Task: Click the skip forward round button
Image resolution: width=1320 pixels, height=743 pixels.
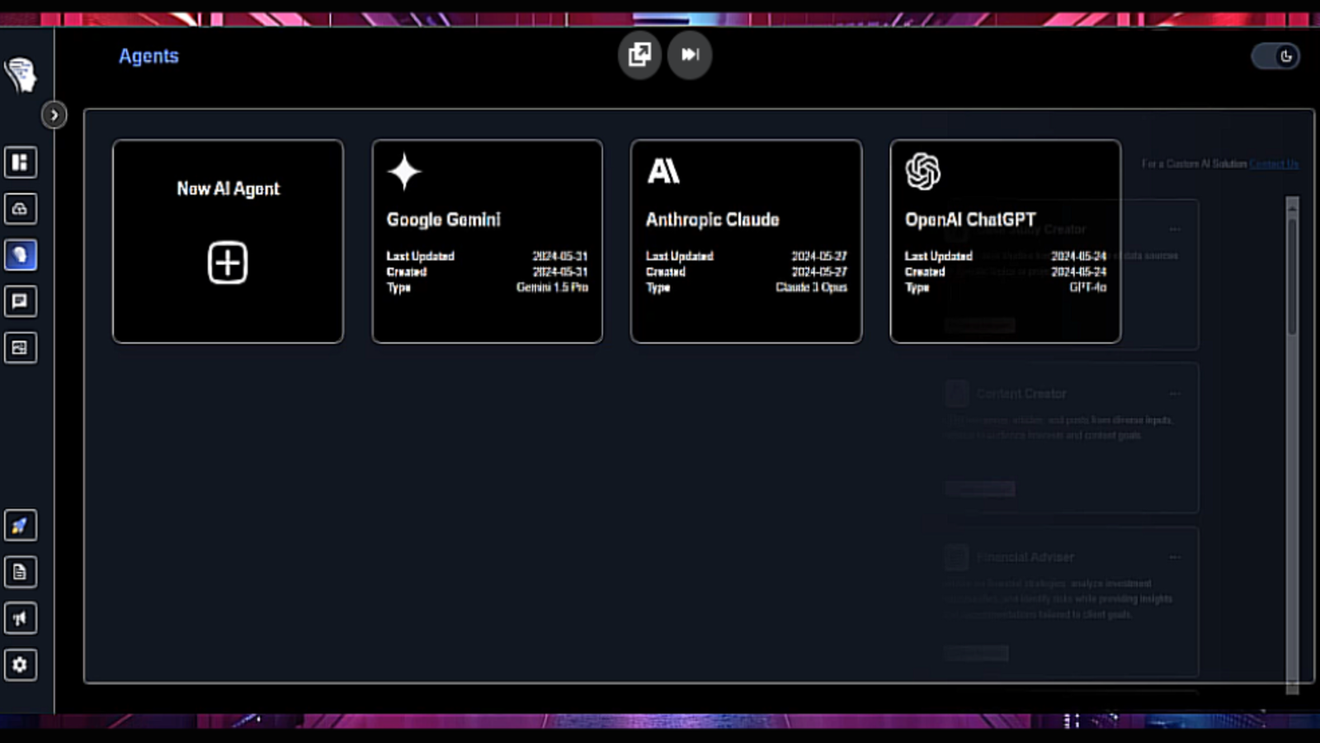Action: click(690, 54)
